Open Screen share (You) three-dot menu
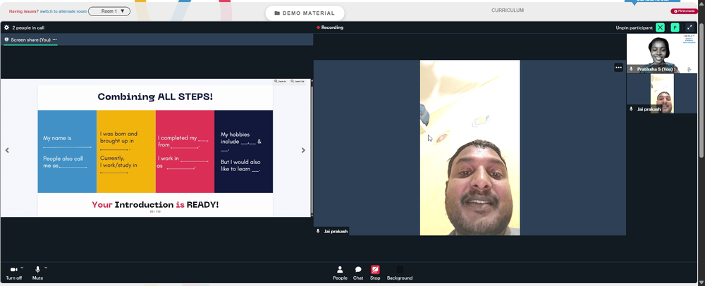 coord(54,39)
